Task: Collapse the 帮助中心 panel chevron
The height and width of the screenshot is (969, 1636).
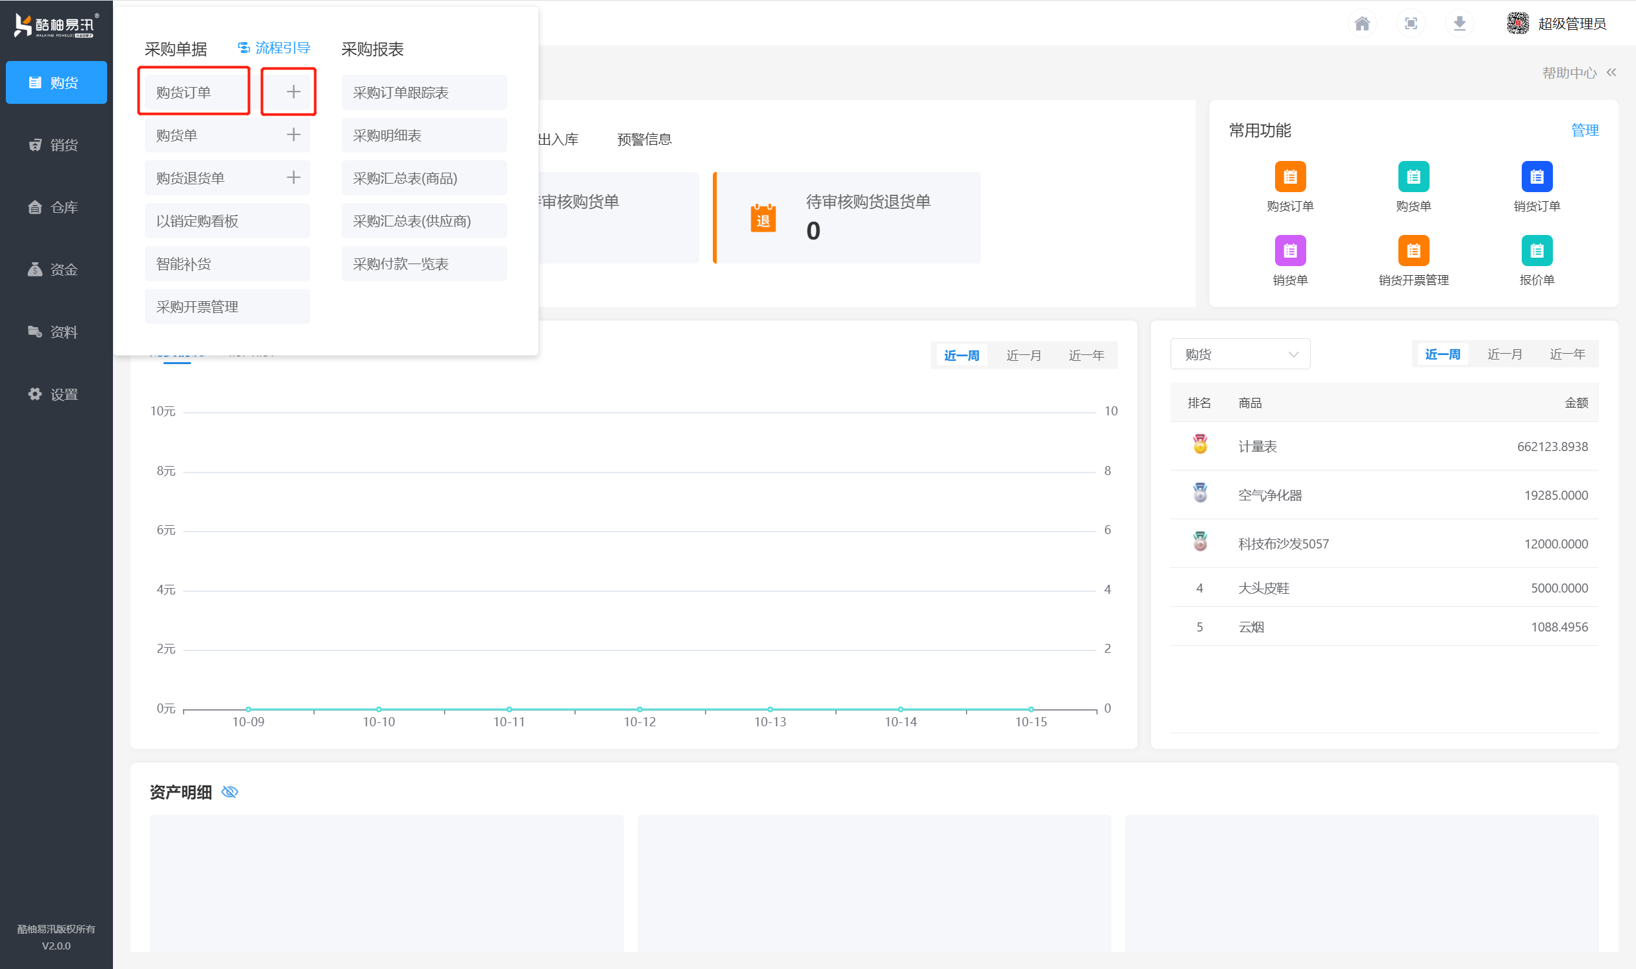Action: pos(1611,73)
